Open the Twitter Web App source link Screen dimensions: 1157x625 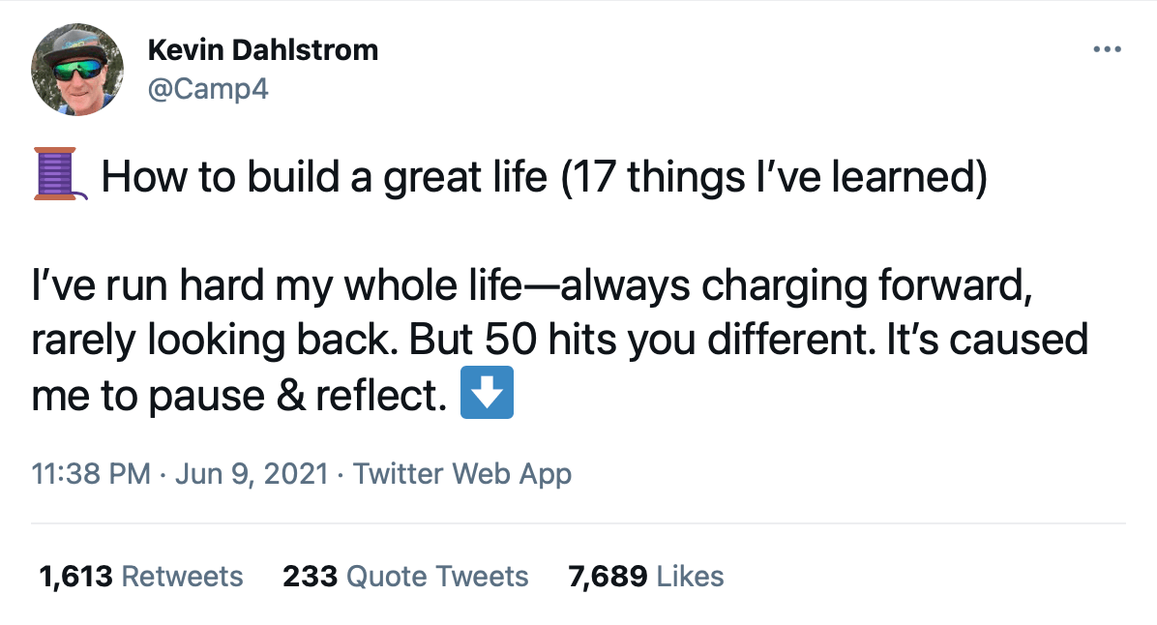[x=462, y=474]
